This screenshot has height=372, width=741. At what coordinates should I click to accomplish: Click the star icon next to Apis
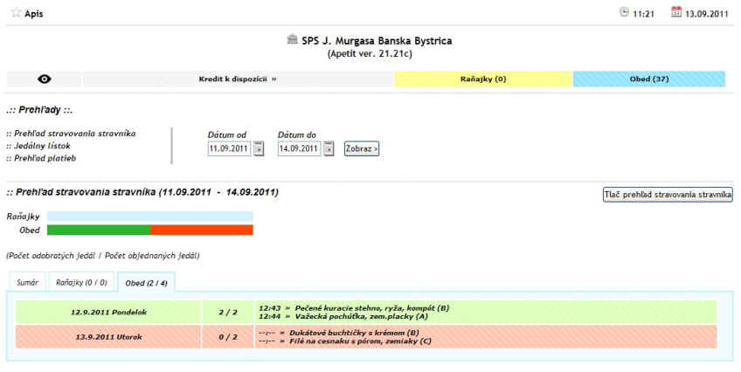16,13
